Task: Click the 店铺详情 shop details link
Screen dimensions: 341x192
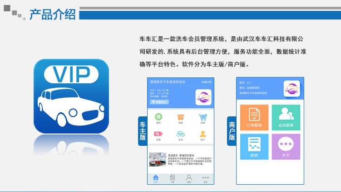Action: point(207,82)
